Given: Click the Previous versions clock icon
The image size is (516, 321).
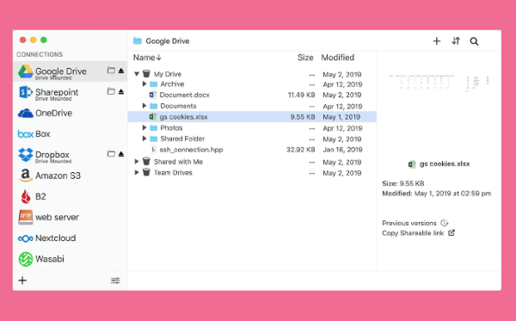Looking at the screenshot, I should click(445, 223).
